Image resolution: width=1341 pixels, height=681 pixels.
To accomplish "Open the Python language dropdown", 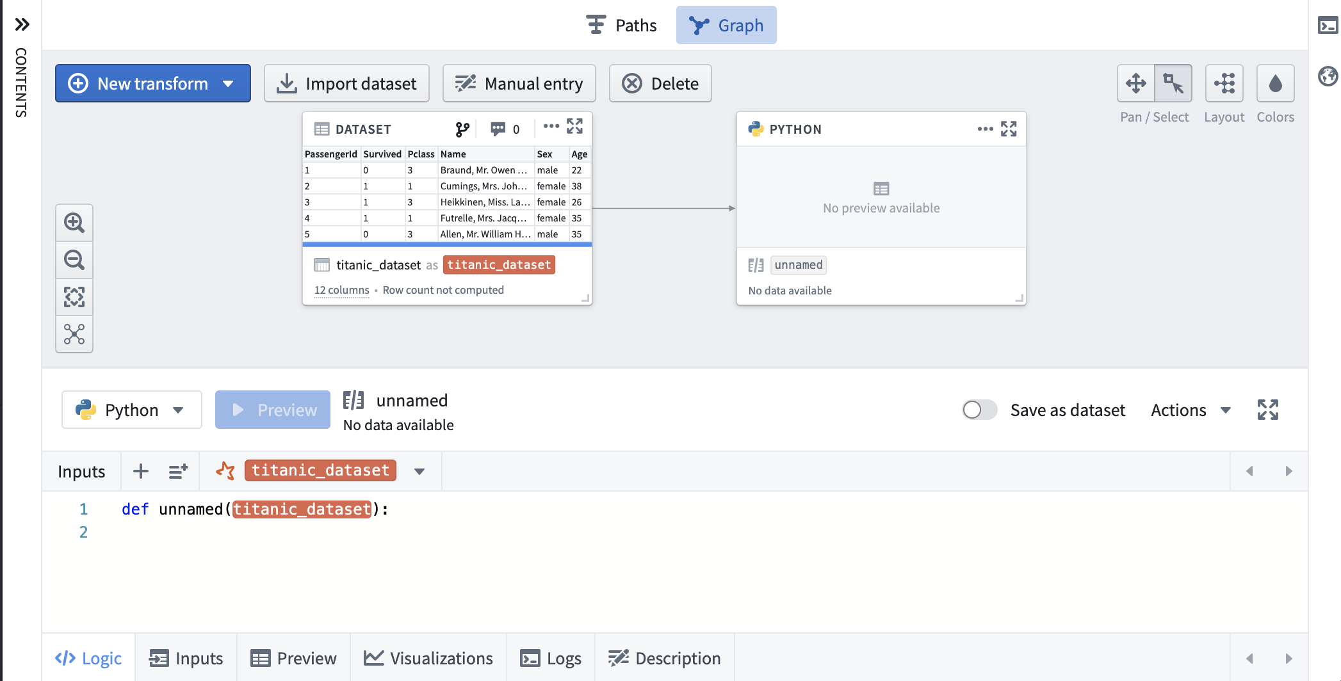I will click(x=132, y=410).
